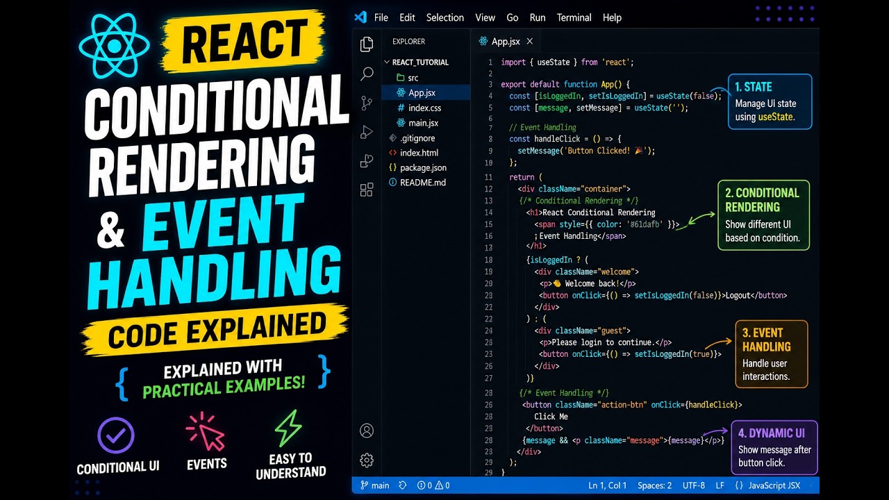Screen dimensions: 889x500
Task: Open the Extensions view icon
Action: click(x=367, y=190)
